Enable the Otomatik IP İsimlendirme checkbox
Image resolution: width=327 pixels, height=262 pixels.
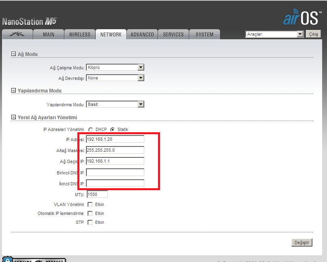pos(90,214)
